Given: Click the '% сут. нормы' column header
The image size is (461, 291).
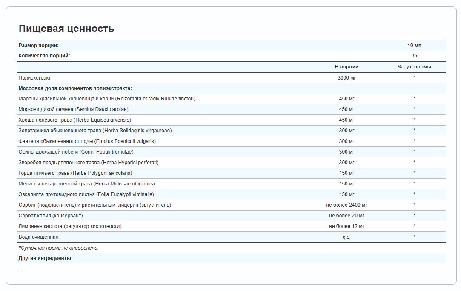Looking at the screenshot, I should point(414,67).
